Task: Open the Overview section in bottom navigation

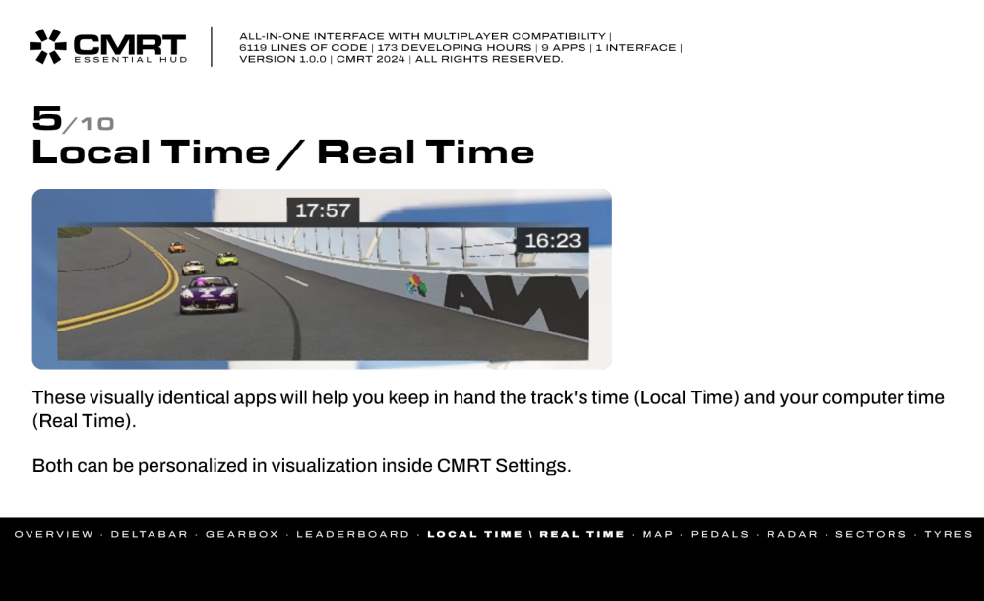Action: pos(54,534)
